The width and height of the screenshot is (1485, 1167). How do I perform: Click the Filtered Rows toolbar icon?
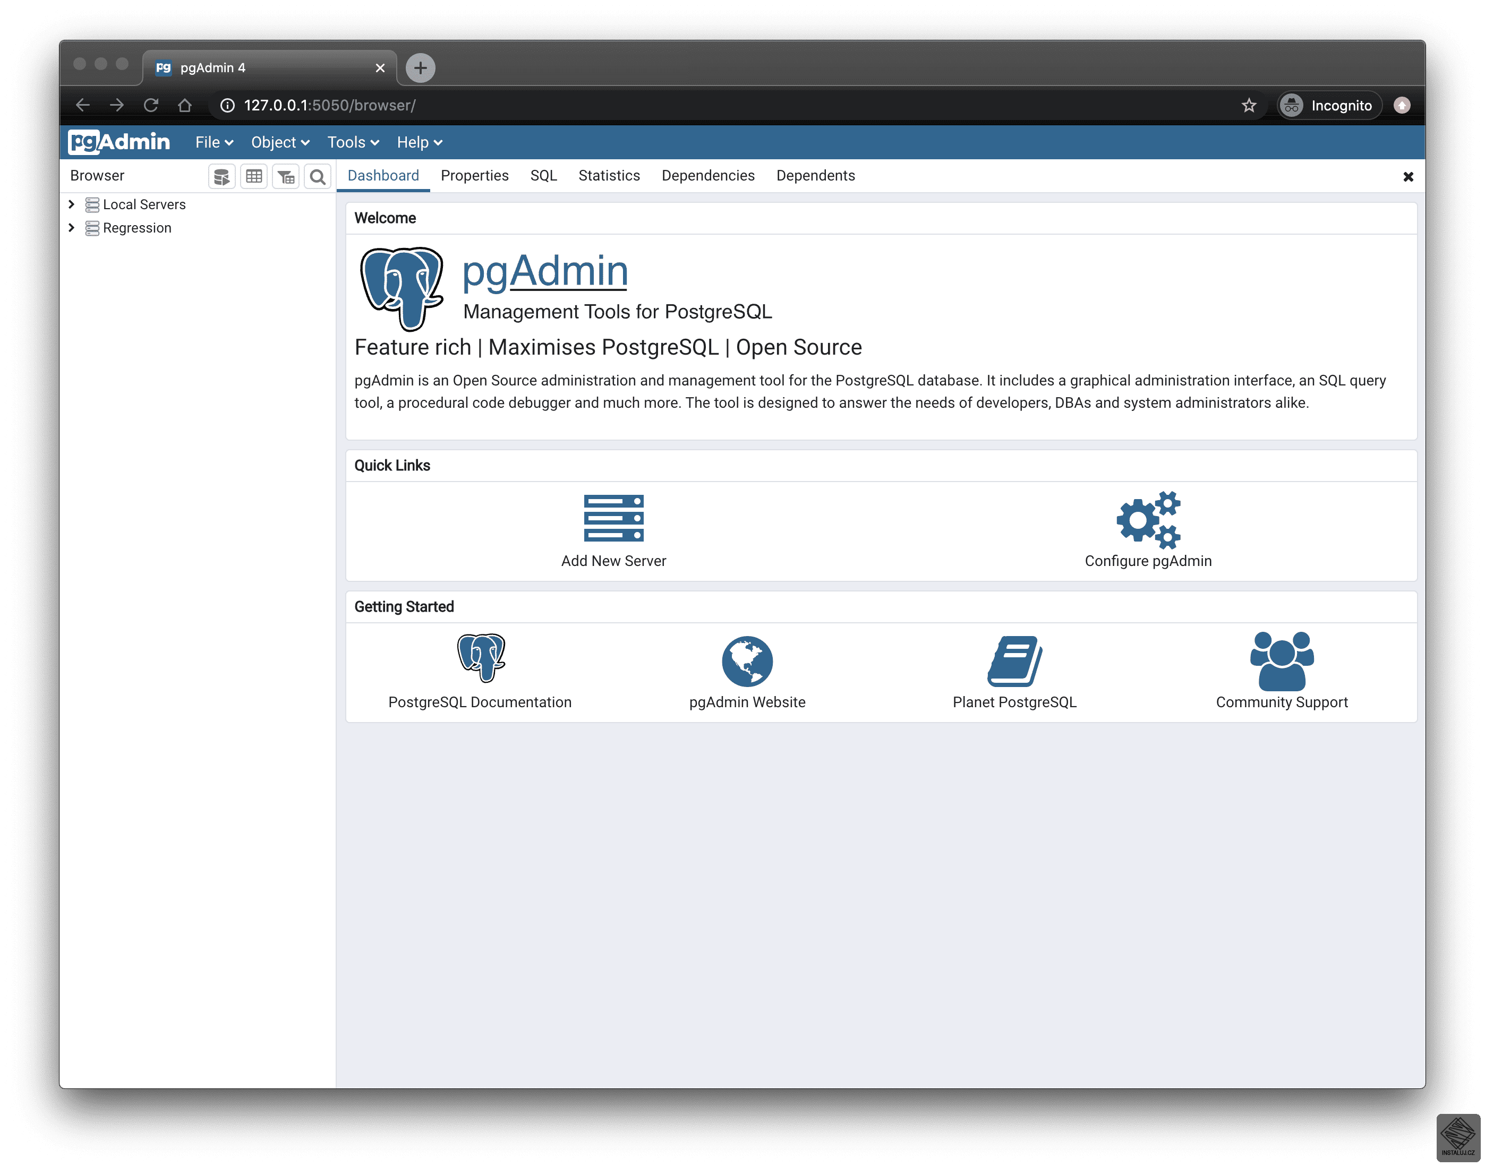[286, 176]
